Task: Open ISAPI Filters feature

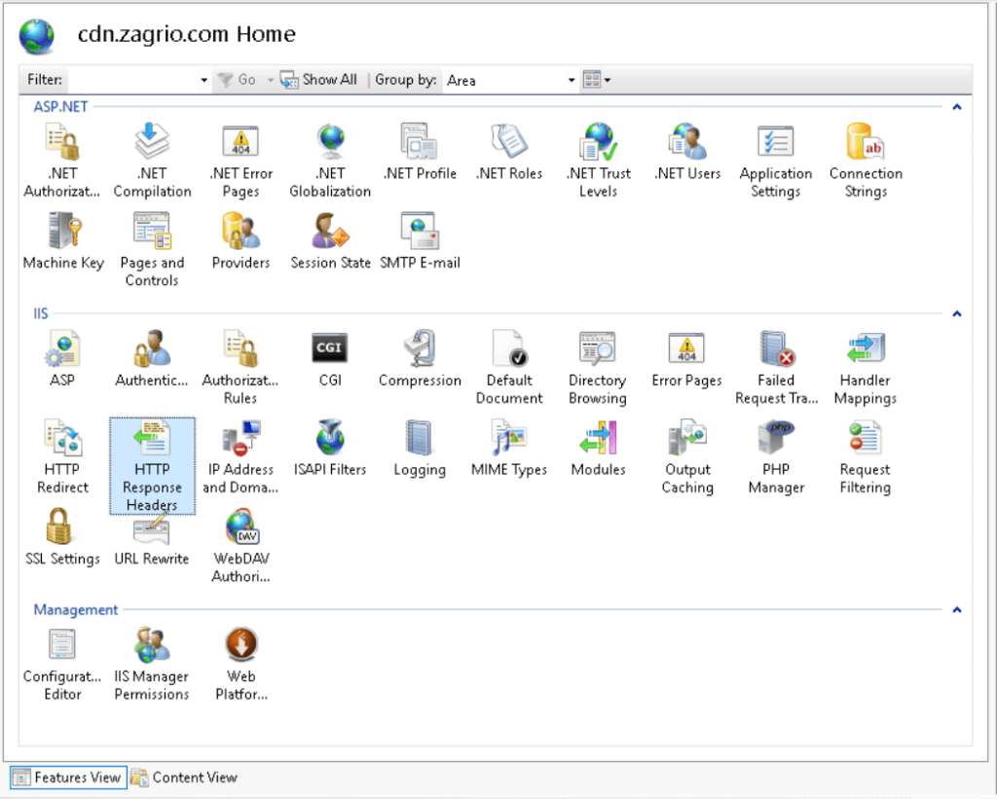Action: [x=330, y=448]
